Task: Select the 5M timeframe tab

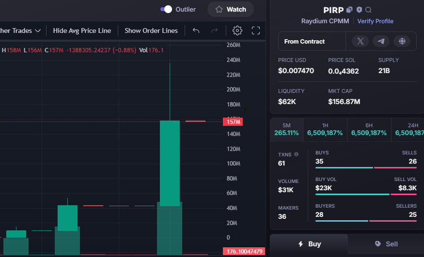Action: (x=286, y=130)
